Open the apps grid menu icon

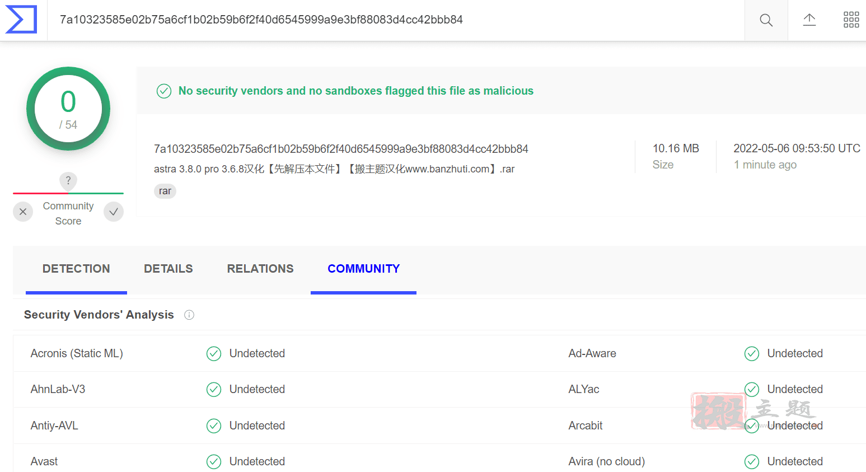pos(851,20)
